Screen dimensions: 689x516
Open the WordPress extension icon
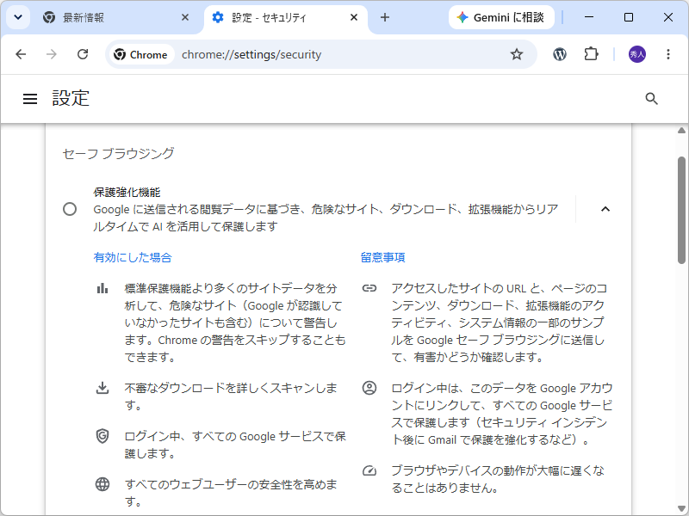[x=559, y=54]
